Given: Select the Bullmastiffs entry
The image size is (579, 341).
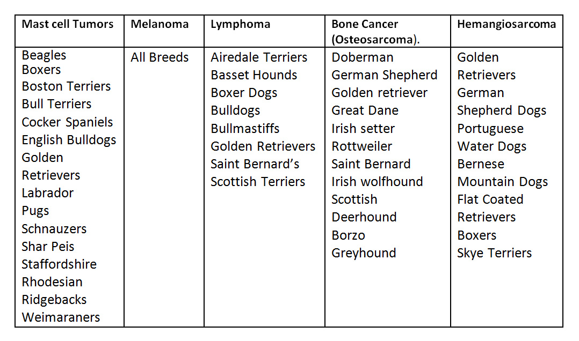Looking at the screenshot, I should pos(245,129).
